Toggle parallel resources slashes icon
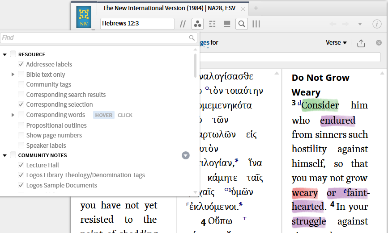Viewport: 388px width, 233px height. pos(183,24)
